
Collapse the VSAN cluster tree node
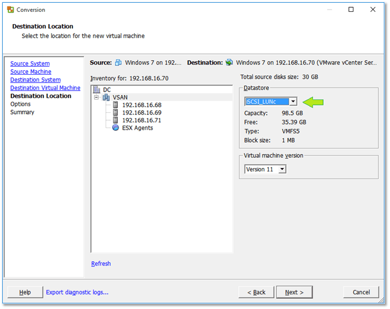click(x=97, y=97)
